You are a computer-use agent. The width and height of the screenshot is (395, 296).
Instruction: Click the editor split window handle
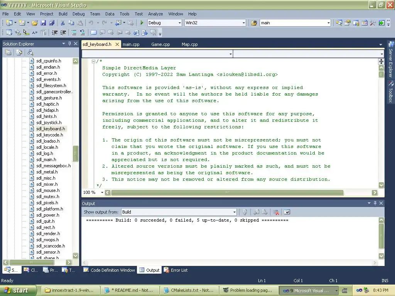[381, 61]
